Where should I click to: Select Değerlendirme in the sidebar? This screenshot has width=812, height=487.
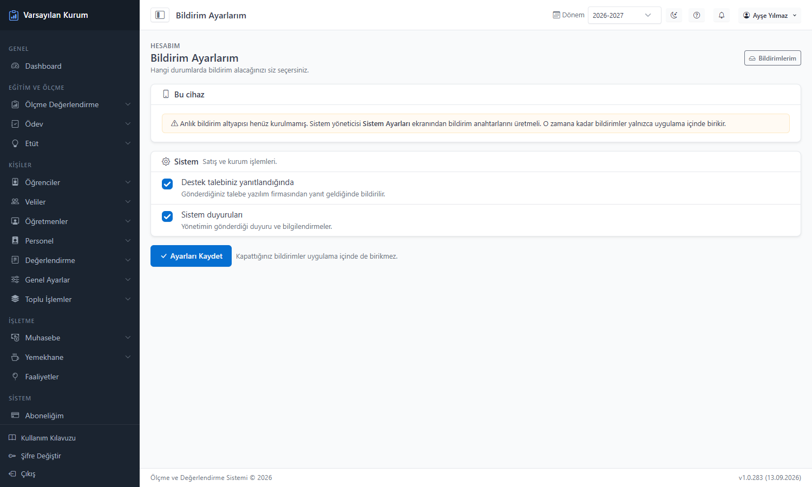pyautogui.click(x=70, y=260)
